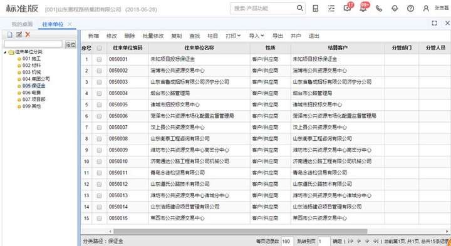Check the row 0050006 checkbox
The image size is (451, 246).
coord(99,116)
